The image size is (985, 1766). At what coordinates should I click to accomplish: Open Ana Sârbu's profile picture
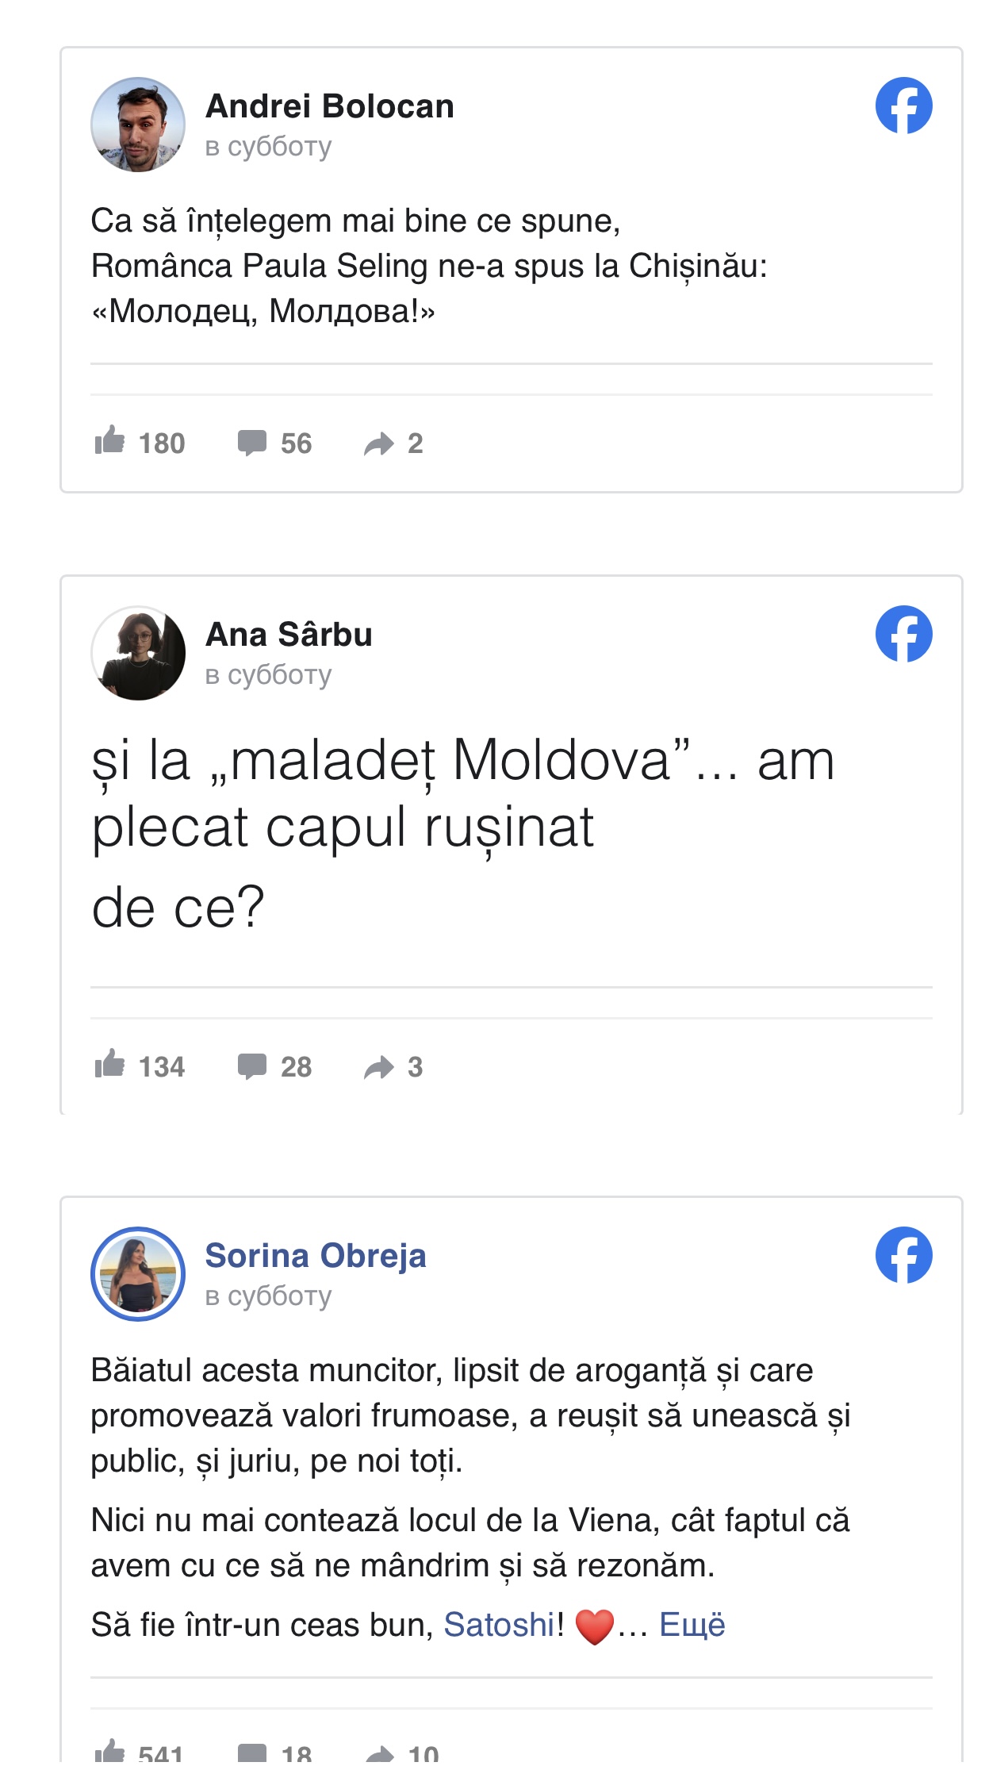click(138, 653)
